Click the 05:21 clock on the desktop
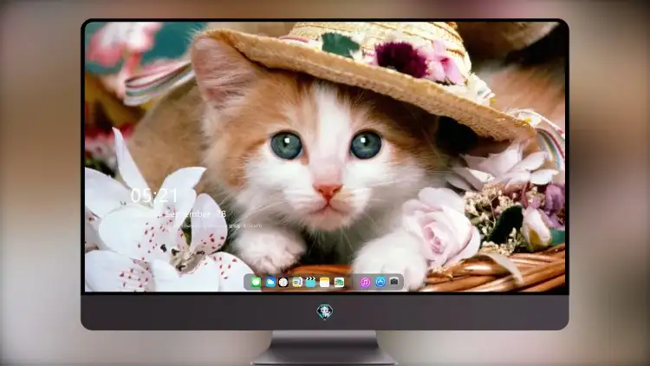The height and width of the screenshot is (366, 650). [x=154, y=195]
